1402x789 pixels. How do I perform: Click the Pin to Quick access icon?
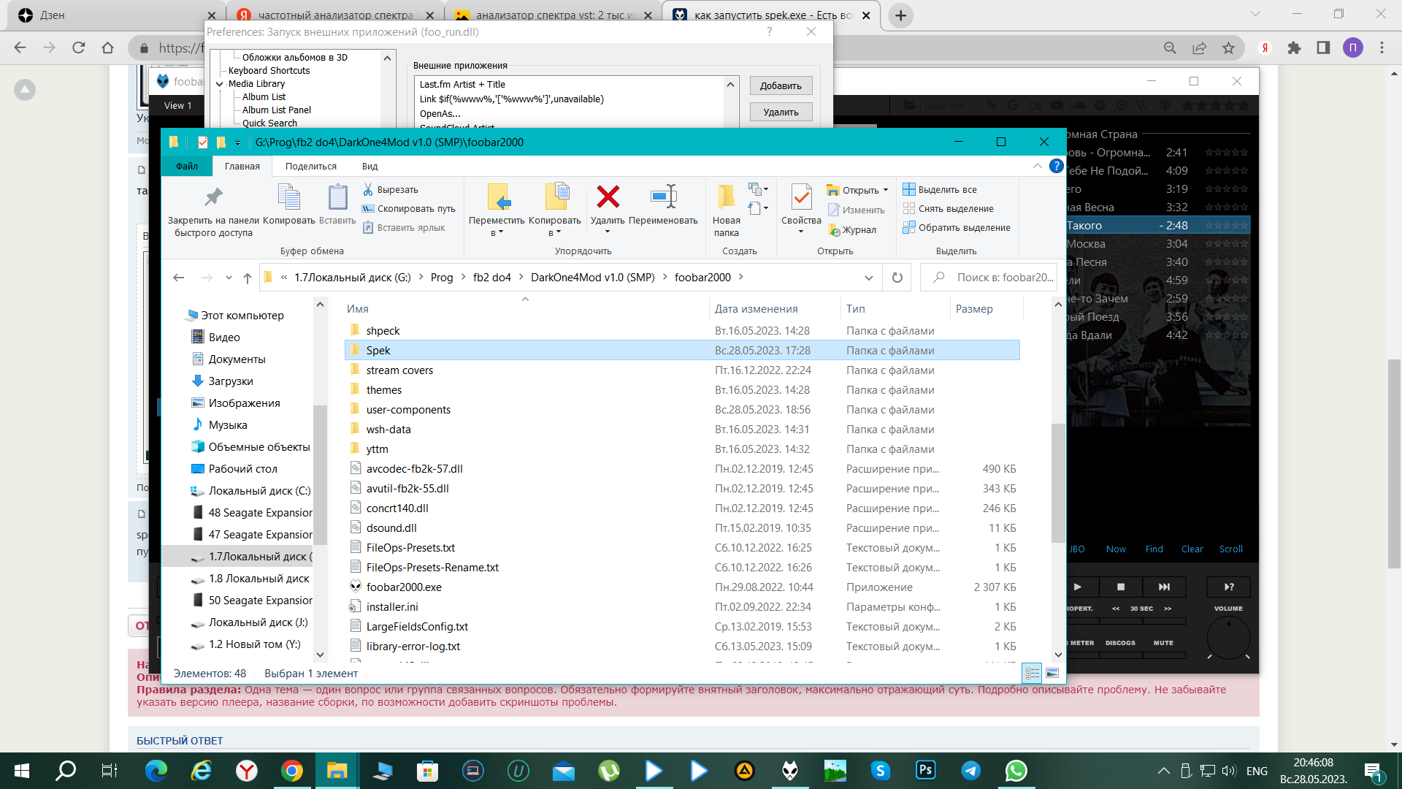213,197
